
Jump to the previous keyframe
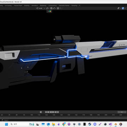48,112
